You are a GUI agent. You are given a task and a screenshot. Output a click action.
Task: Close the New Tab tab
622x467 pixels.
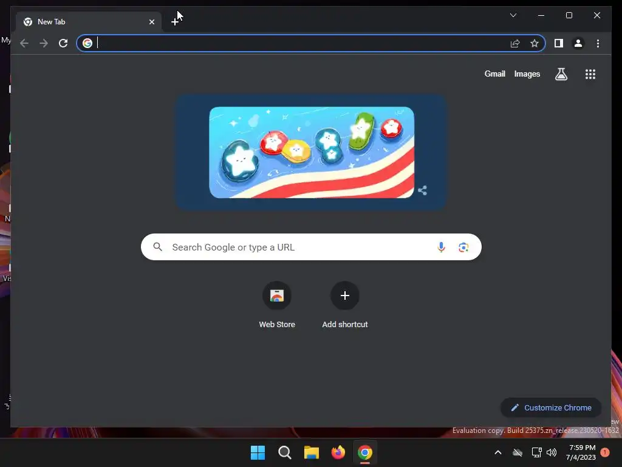151,22
